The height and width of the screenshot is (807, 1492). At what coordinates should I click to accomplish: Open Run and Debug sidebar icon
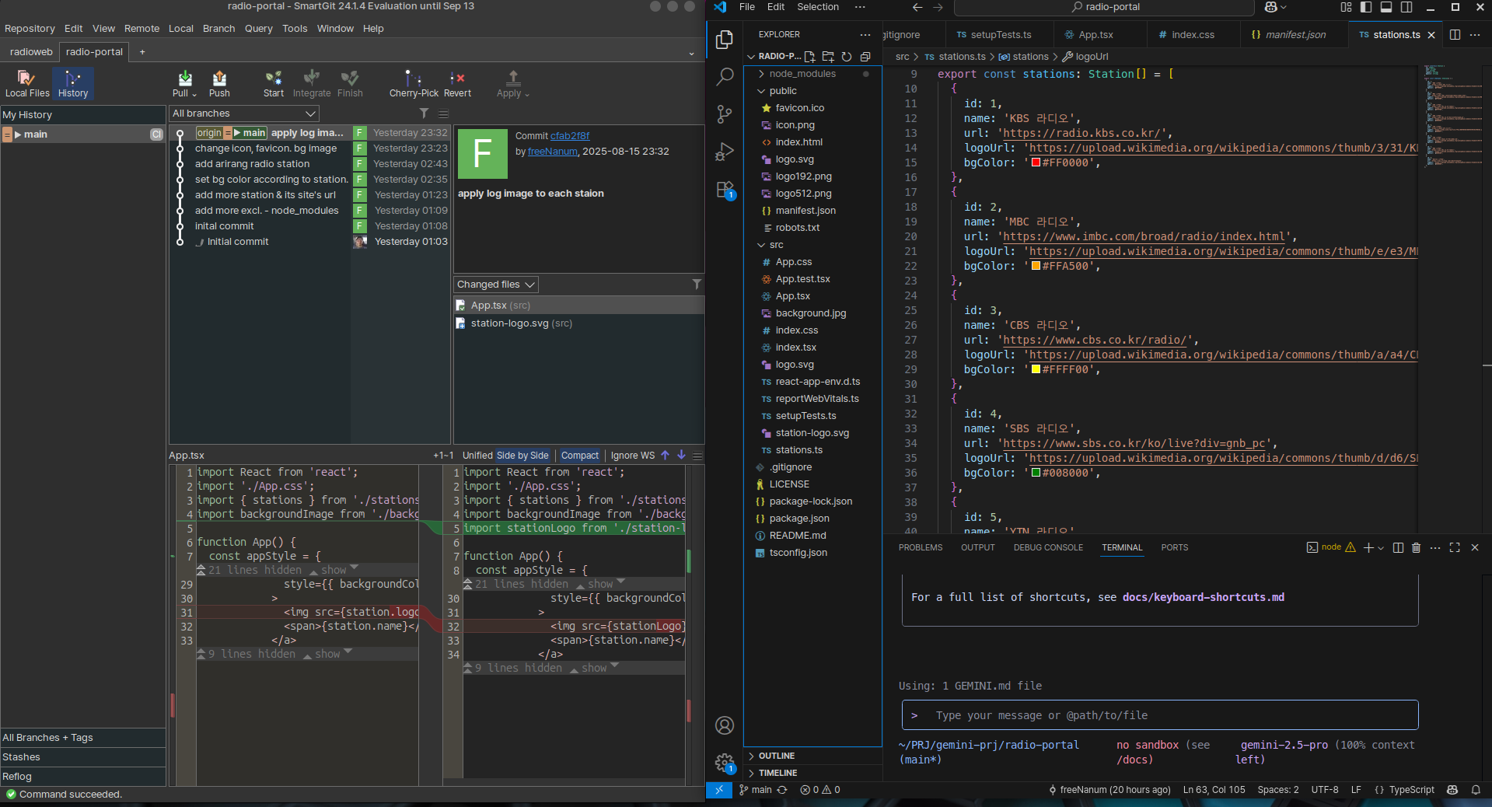pos(725,152)
